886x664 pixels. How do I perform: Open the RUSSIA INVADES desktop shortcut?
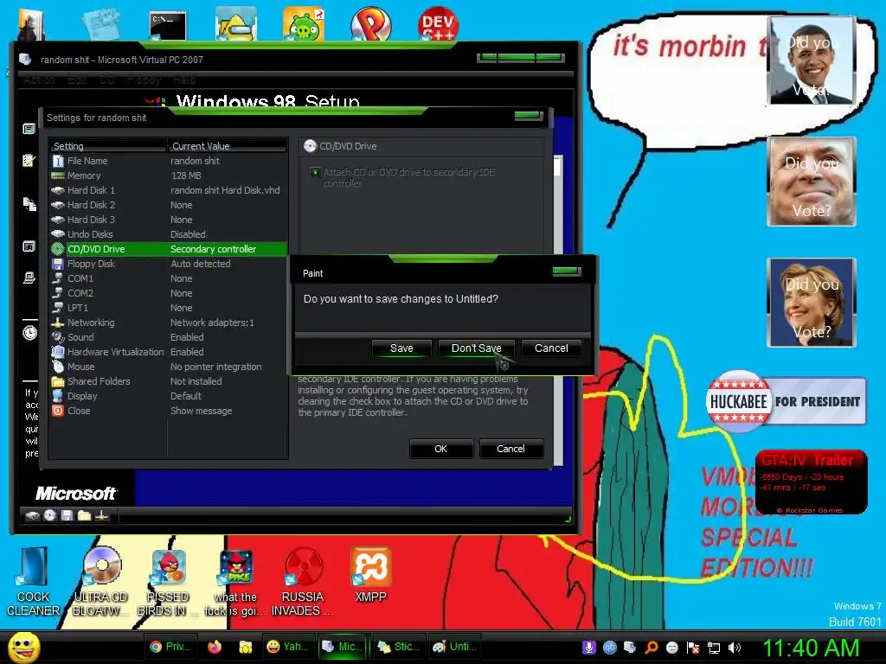(x=302, y=582)
